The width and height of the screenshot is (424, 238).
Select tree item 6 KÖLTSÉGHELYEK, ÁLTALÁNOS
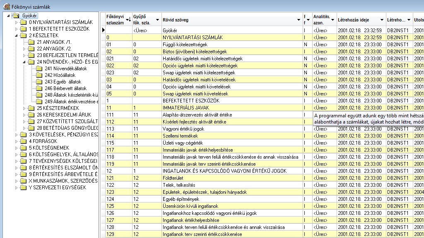click(63, 155)
